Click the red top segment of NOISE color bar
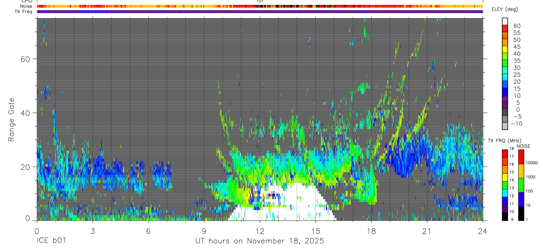This screenshot has height=250, width=543. (x=520, y=157)
